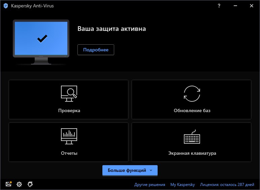Click the Kaspersky shield logo icon
This screenshot has height=190, width=260.
tap(6, 6)
